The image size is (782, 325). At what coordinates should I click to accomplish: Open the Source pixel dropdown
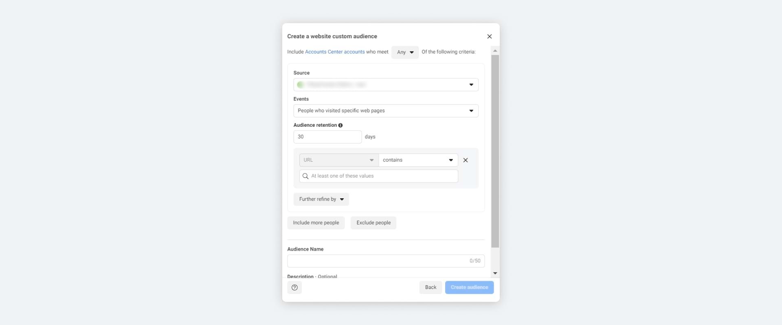tap(386, 84)
